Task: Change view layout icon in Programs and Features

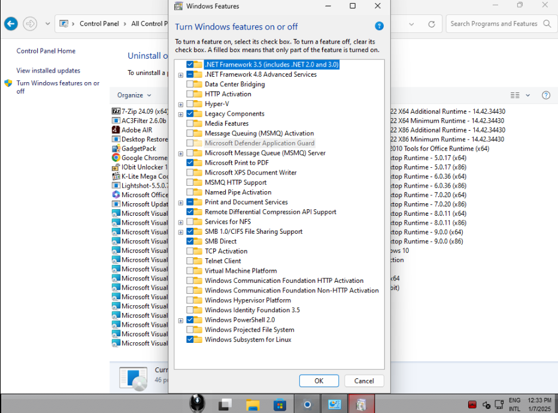Action: click(515, 95)
